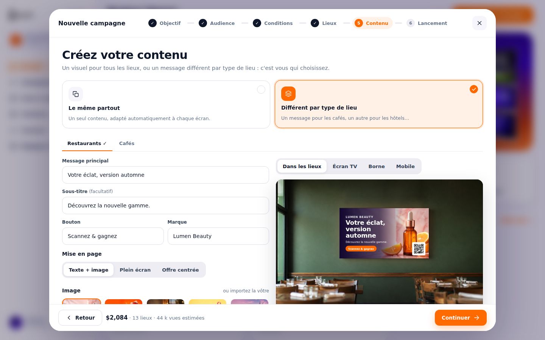Click the Audience step checkmark icon

click(203, 23)
